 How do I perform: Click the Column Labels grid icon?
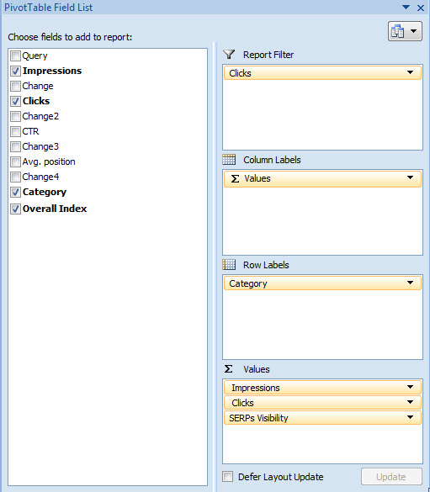(229, 160)
